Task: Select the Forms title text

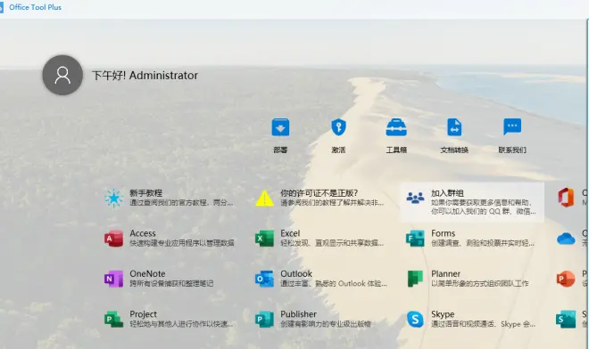Action: [443, 233]
